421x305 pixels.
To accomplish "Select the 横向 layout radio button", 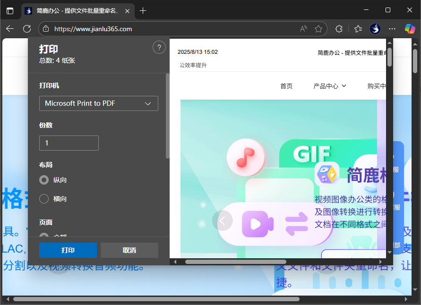I will 43,199.
